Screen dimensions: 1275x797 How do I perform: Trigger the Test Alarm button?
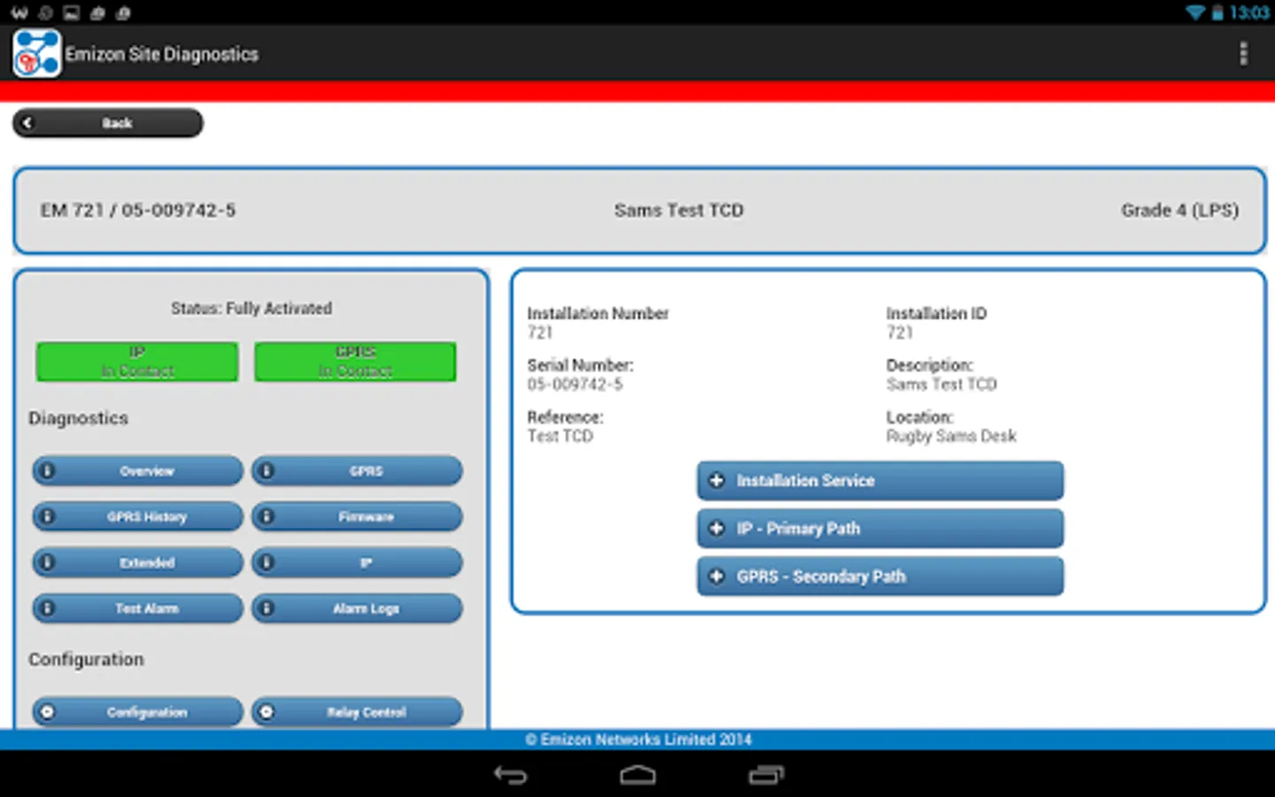pyautogui.click(x=137, y=608)
